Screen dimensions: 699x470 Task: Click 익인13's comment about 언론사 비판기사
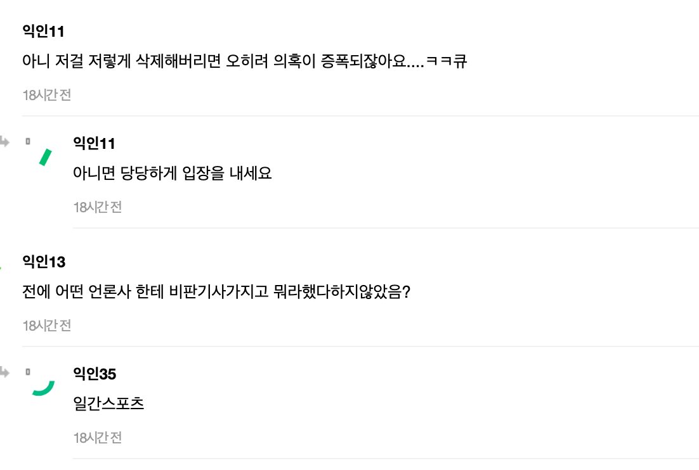217,293
